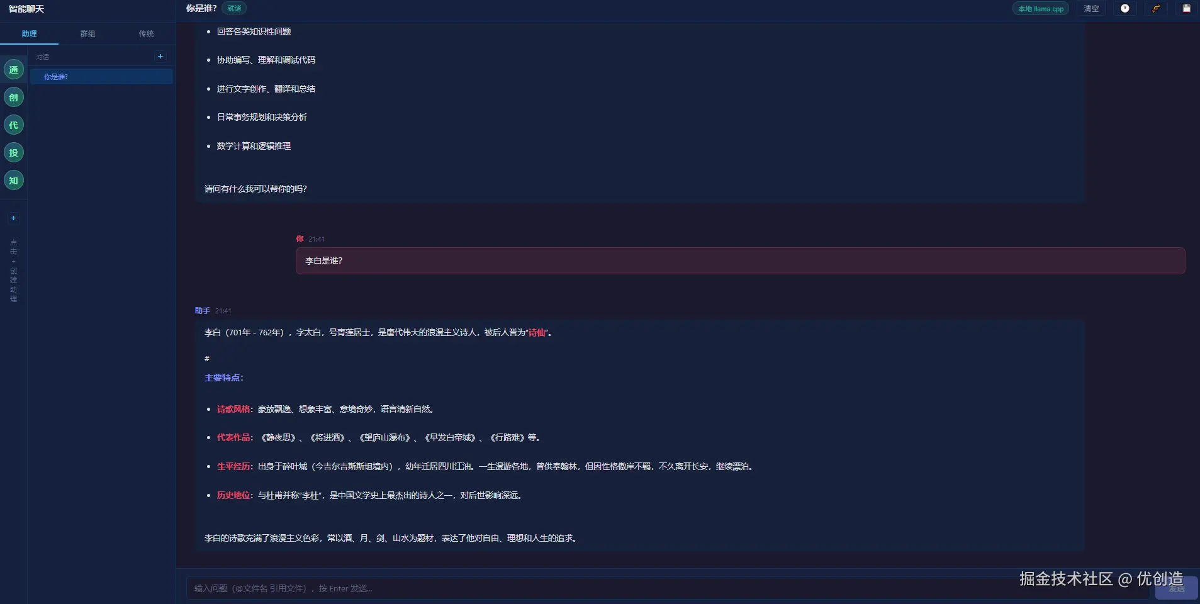Click the 历史地位 bullet label
1200x604 pixels.
tap(233, 495)
